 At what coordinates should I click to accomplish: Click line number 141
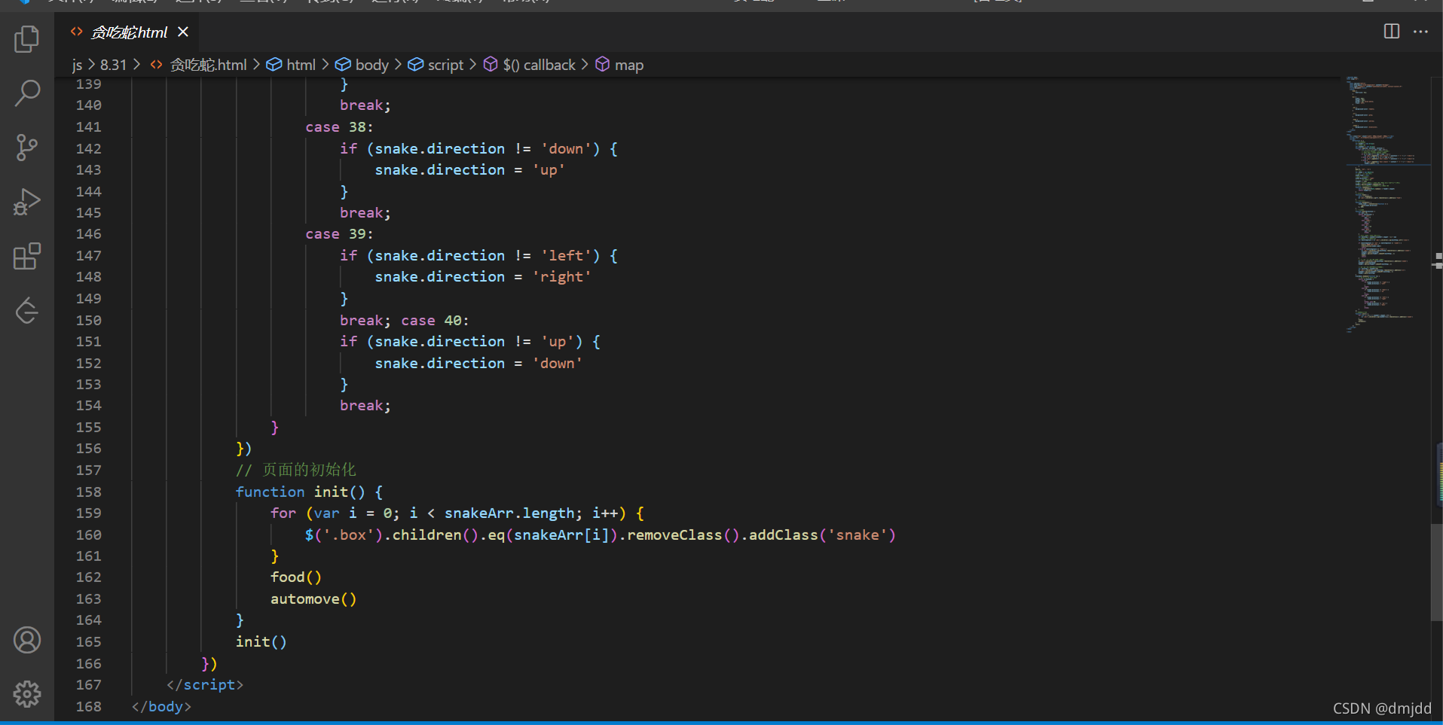point(88,127)
